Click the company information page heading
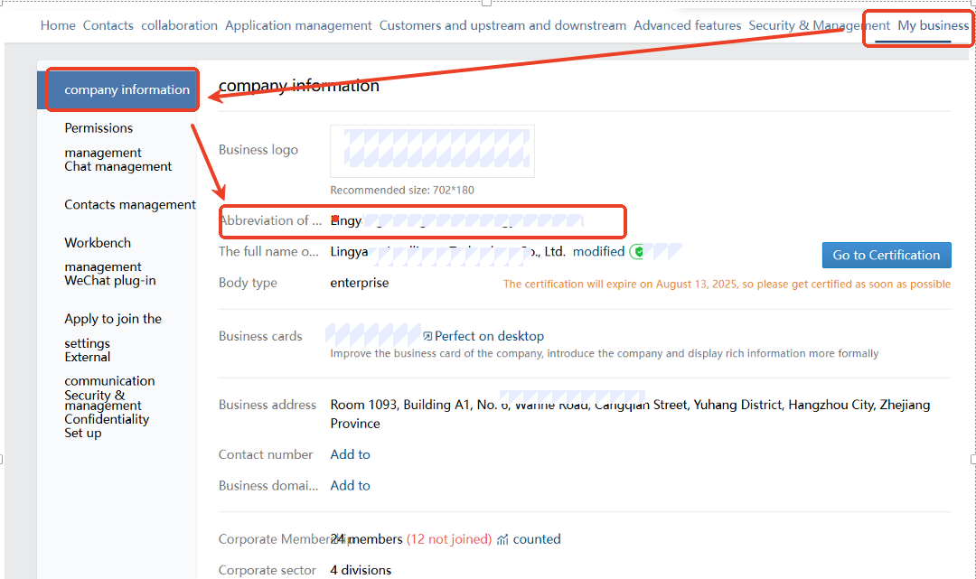This screenshot has height=579, width=976. (x=299, y=86)
